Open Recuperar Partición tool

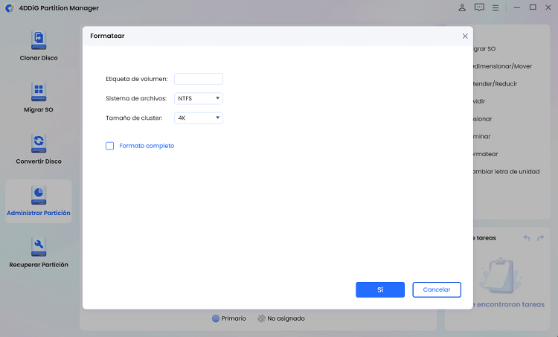click(x=39, y=253)
